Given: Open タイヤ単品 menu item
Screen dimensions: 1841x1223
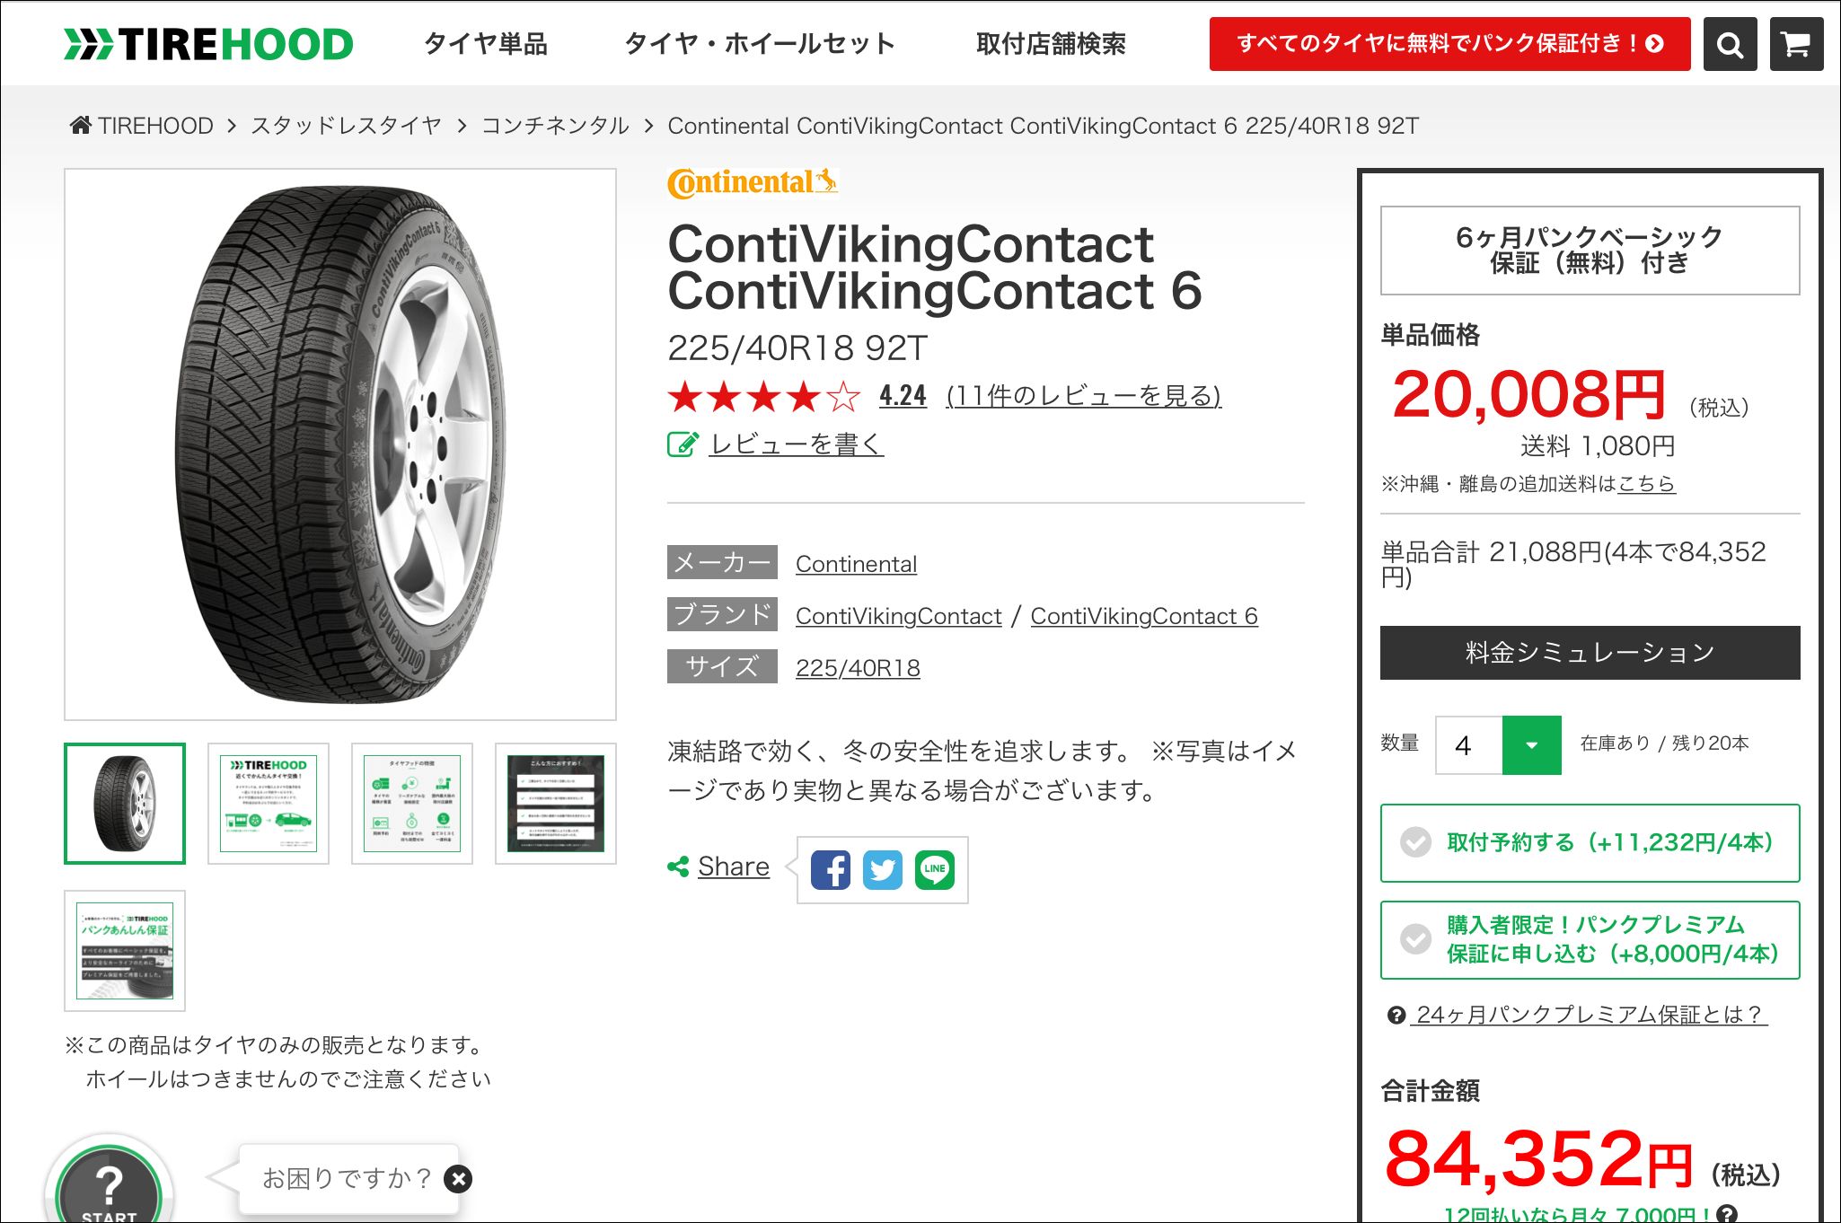Looking at the screenshot, I should tap(485, 44).
